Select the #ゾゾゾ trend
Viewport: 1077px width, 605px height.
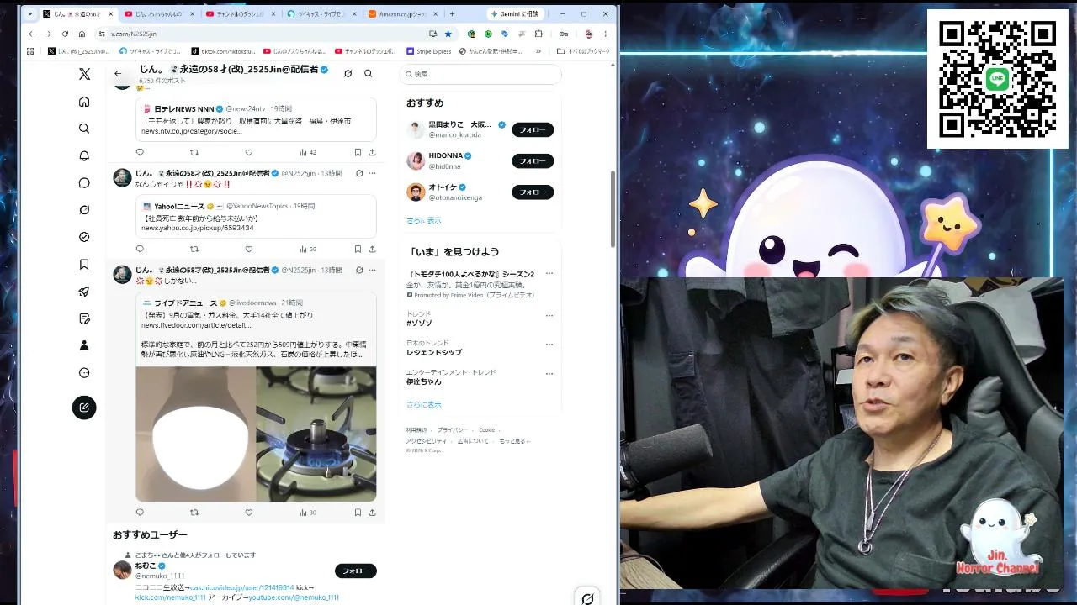coord(419,323)
